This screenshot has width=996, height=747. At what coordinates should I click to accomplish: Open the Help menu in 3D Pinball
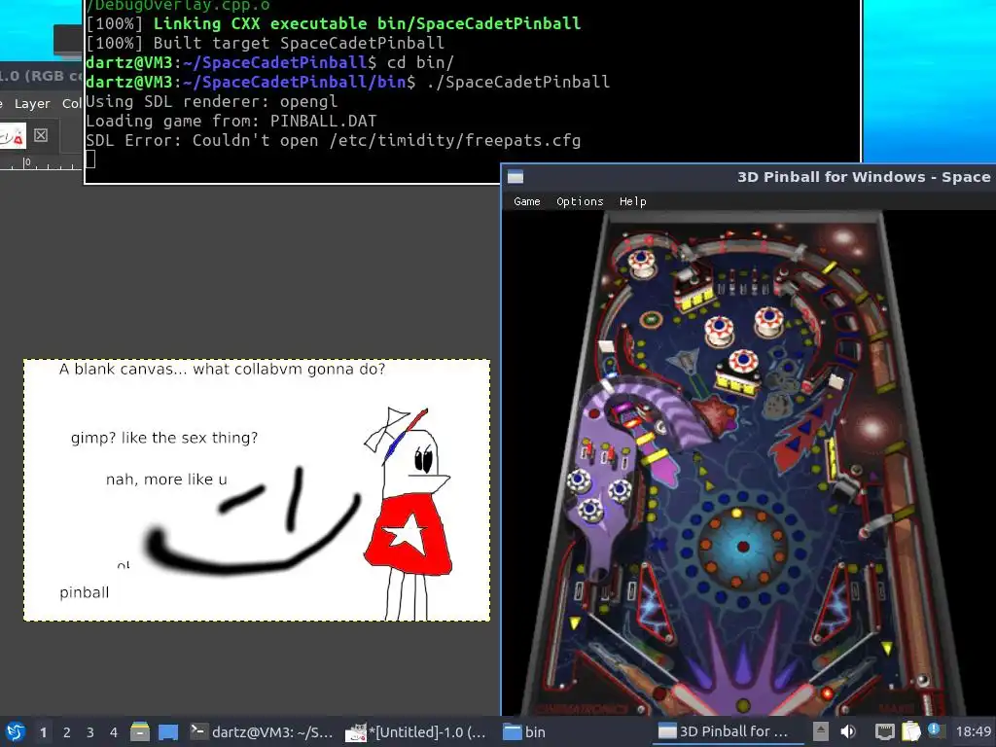click(x=632, y=201)
